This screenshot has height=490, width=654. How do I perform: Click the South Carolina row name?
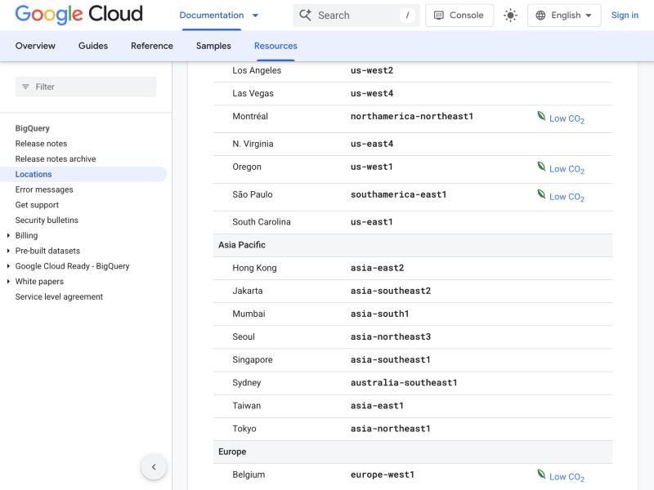[262, 221]
